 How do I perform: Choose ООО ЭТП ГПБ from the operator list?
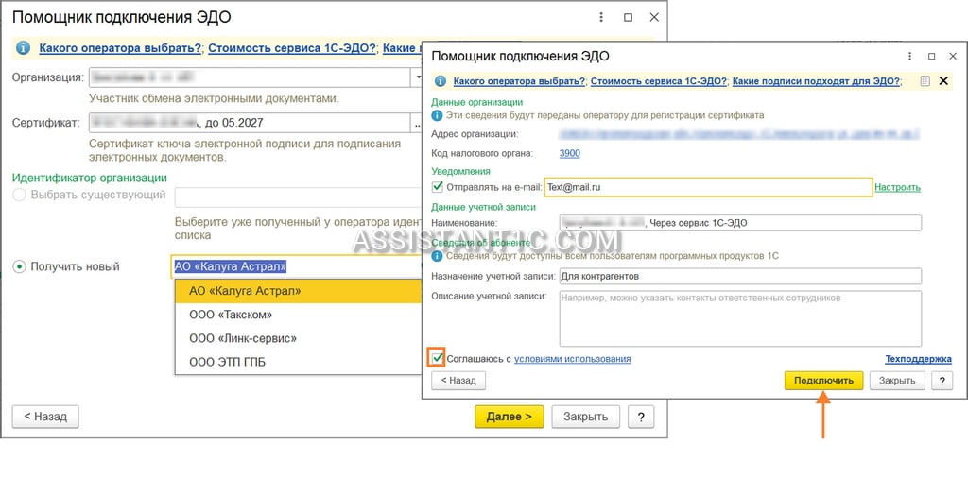click(298, 362)
